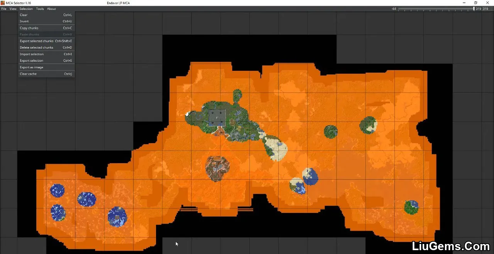Image resolution: width=494 pixels, height=254 pixels.
Task: Click the -64 minimum height label
Action: [x=394, y=9]
